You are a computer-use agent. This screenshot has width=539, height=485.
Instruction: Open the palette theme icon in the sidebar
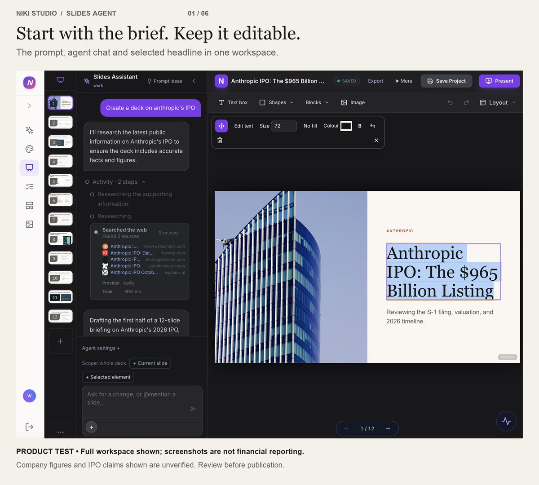coord(29,149)
